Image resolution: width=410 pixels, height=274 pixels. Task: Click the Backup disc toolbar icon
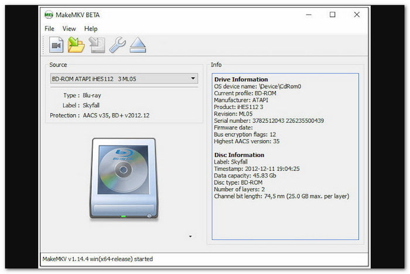96,44
